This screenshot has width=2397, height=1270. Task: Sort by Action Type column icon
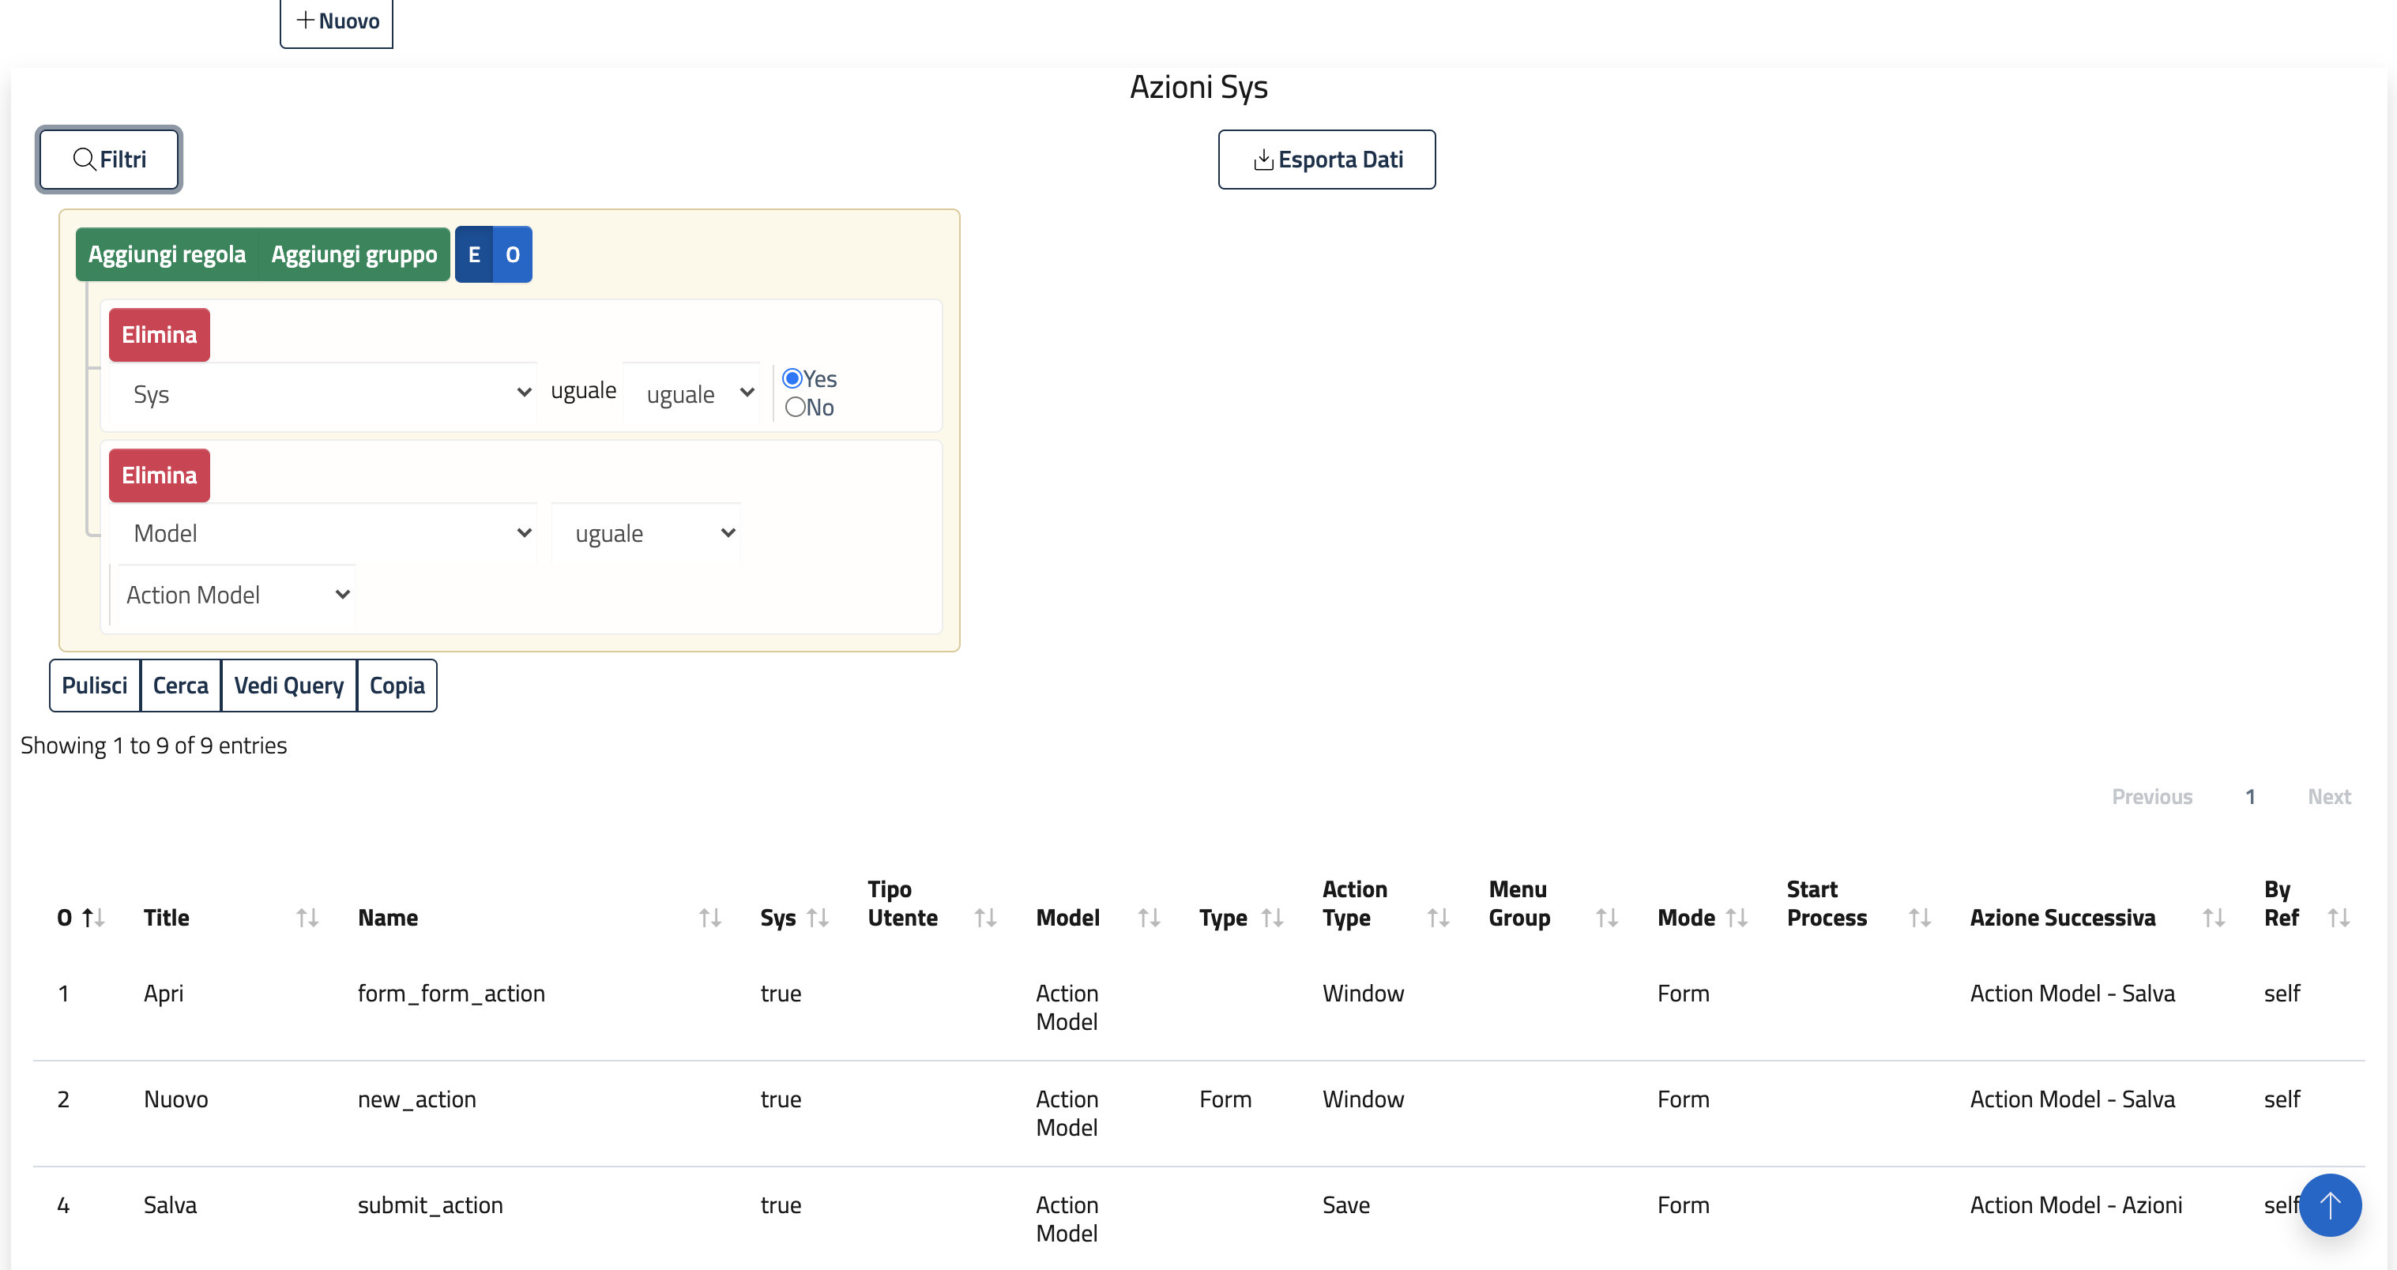[x=1438, y=919]
